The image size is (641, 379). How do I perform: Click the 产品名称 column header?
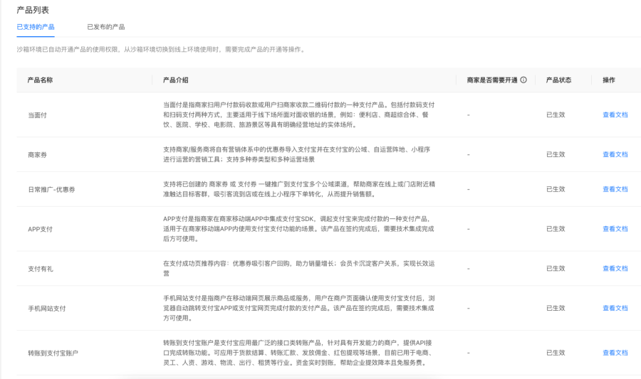[40, 80]
